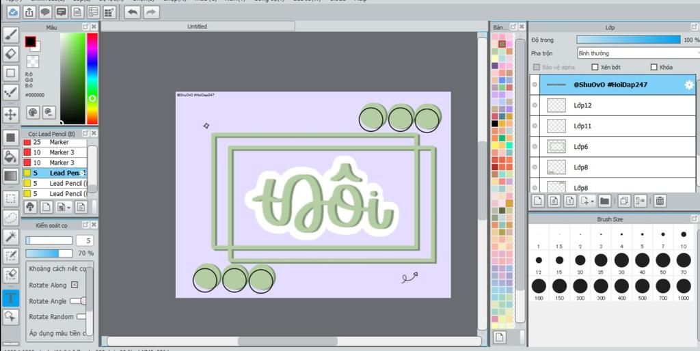The height and width of the screenshot is (351, 700).
Task: Click the share export icon in toolbar
Action: [x=29, y=12]
